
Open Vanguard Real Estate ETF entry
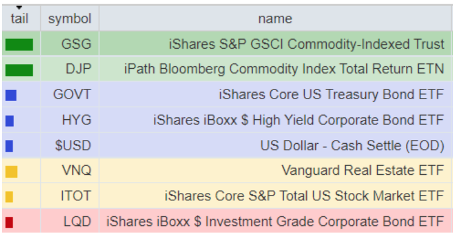pos(363,170)
